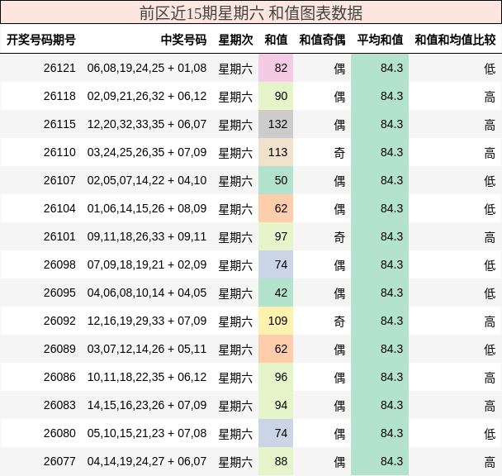Click sum cell 74 in row 26080
This screenshot has width=502, height=476.
point(276,433)
